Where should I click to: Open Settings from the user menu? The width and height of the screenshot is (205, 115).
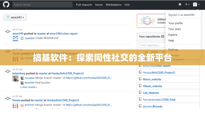tap(173, 50)
